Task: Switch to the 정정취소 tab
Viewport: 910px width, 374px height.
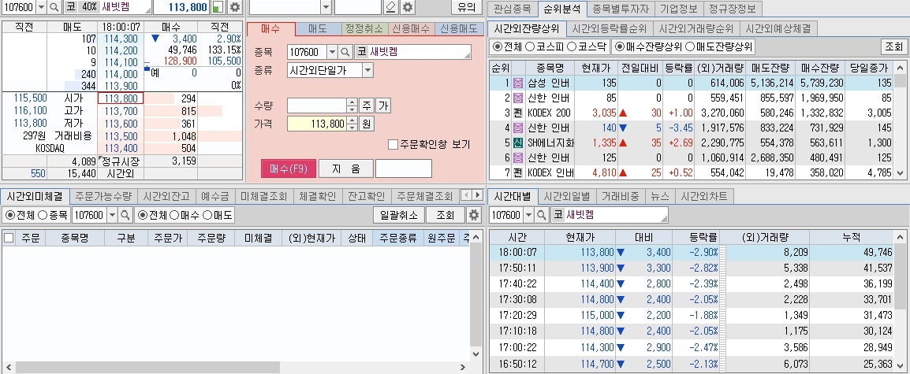Action: coord(364,28)
